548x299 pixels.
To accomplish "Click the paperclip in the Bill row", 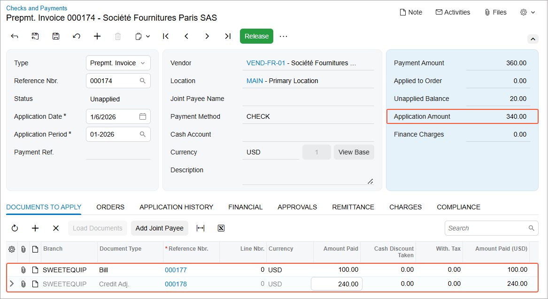I will [x=23, y=270].
